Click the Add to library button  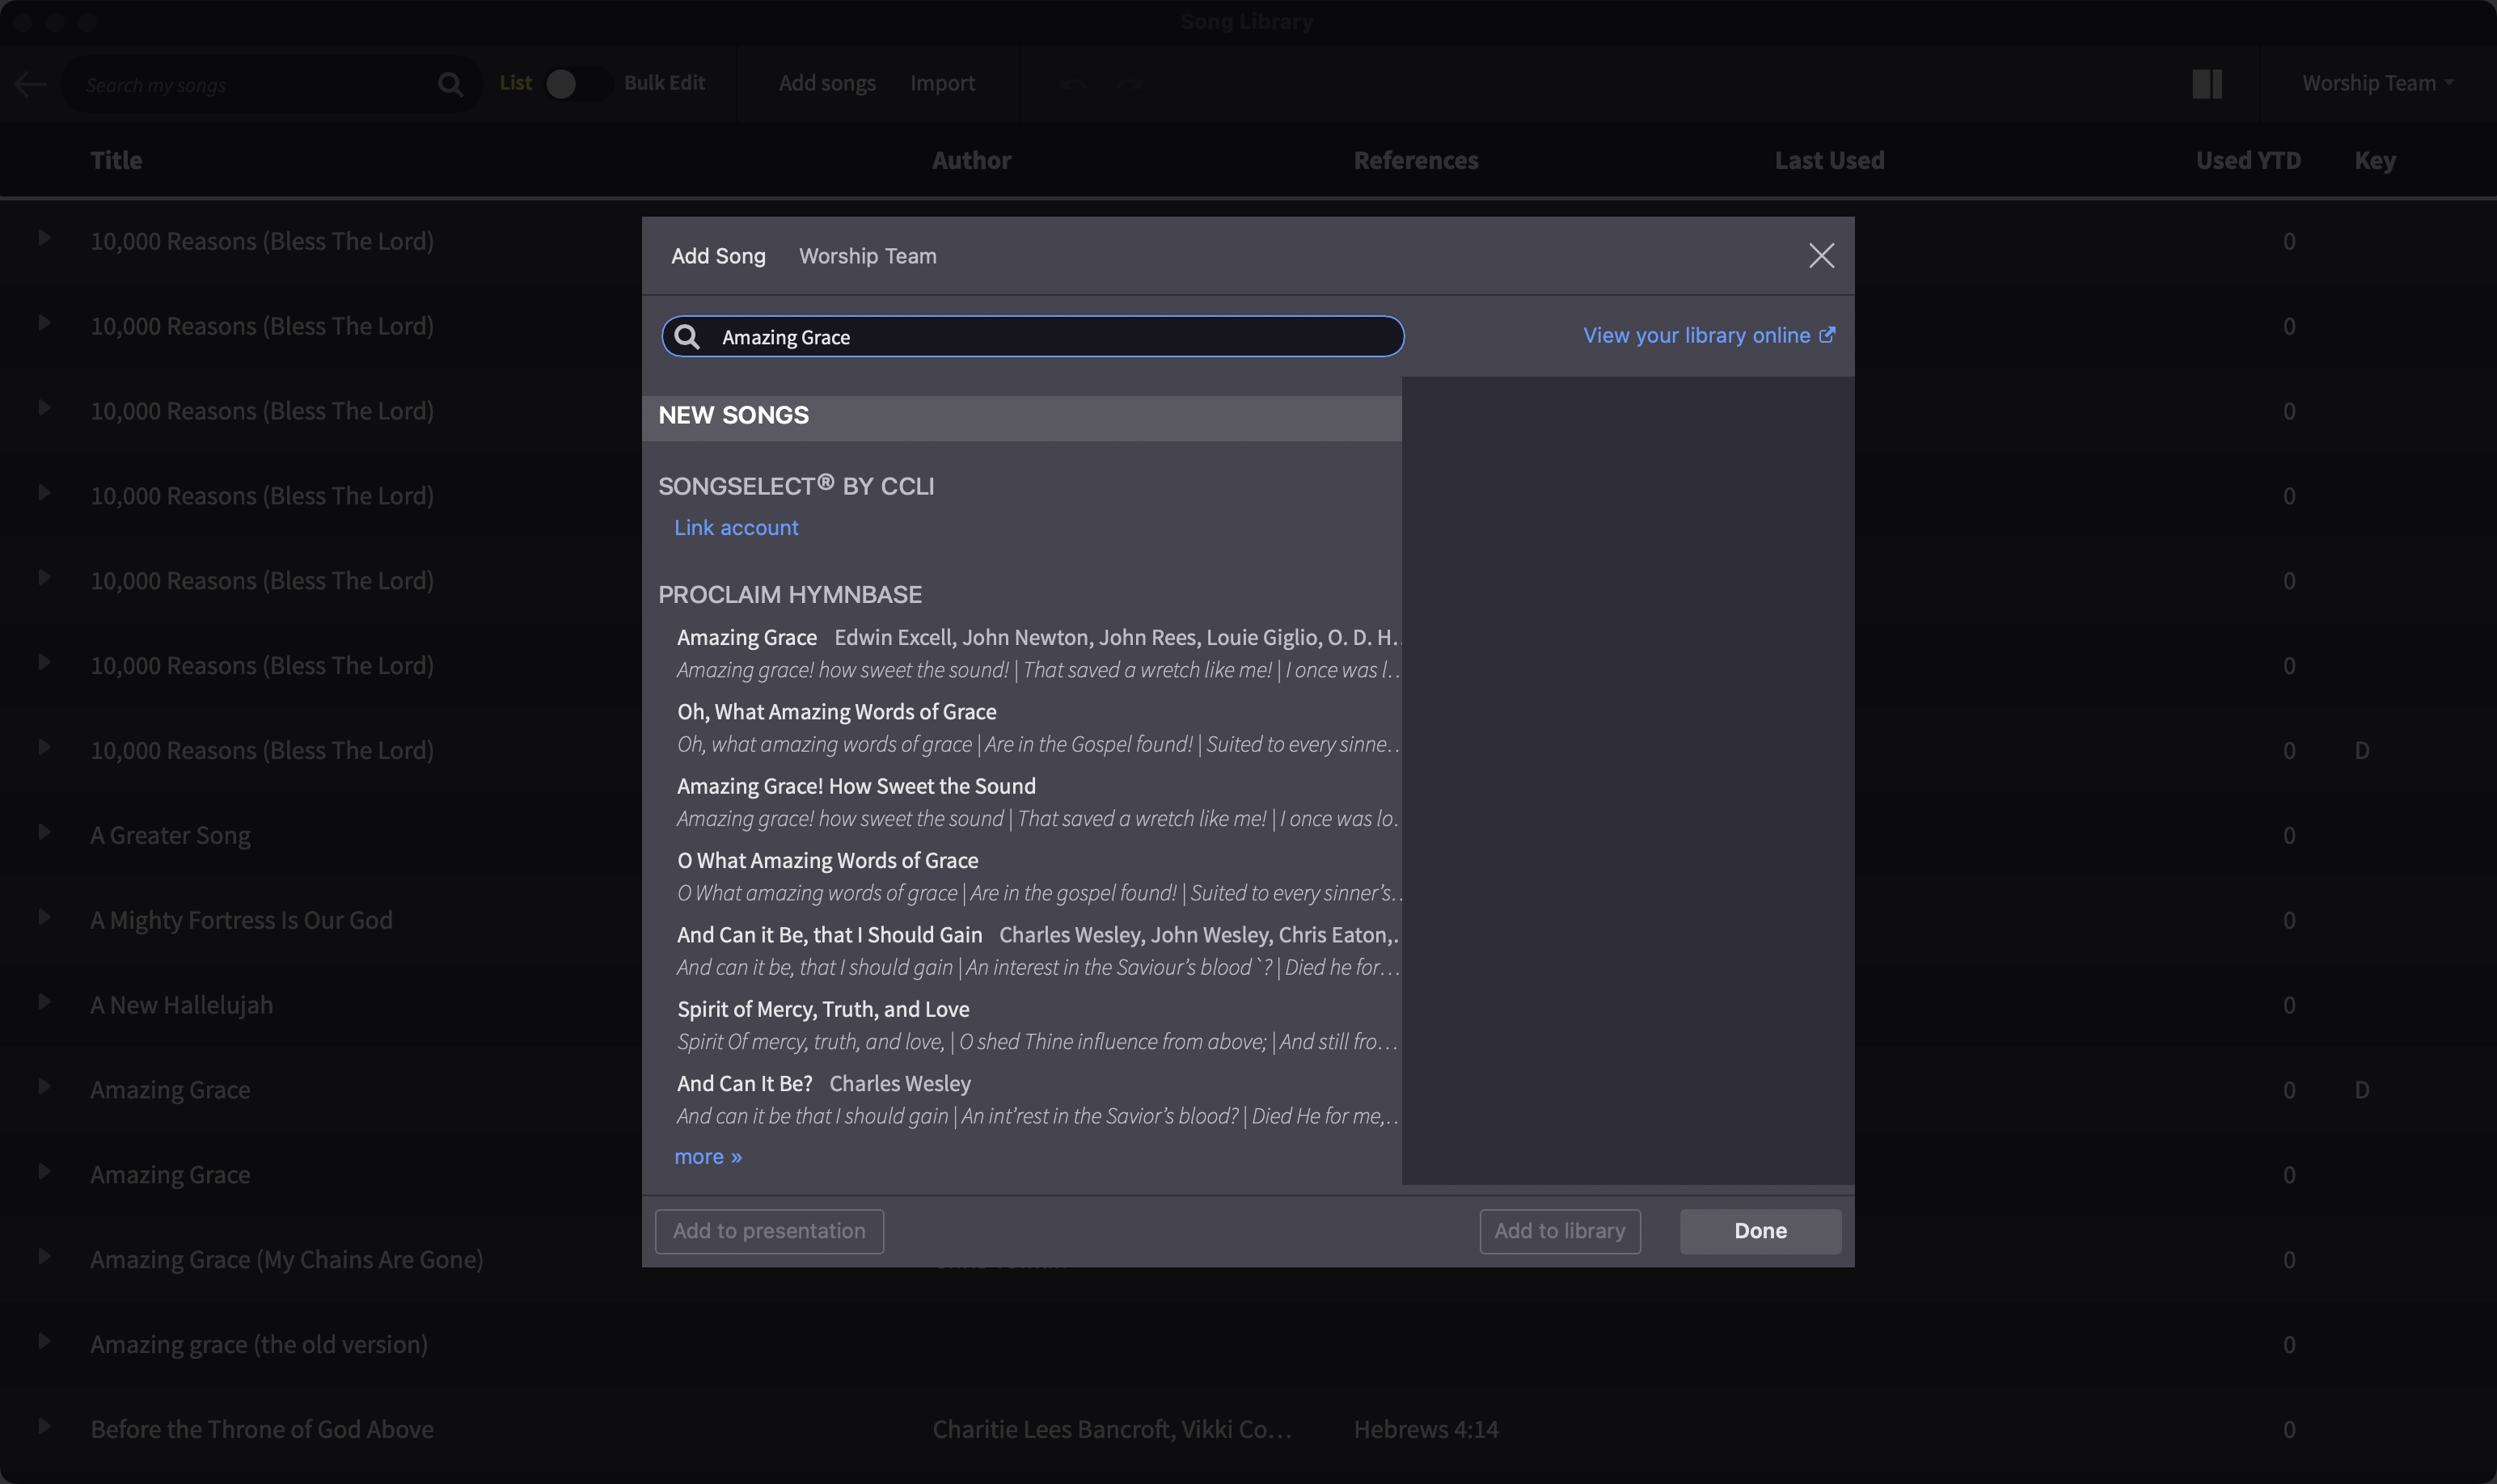[x=1560, y=1231]
